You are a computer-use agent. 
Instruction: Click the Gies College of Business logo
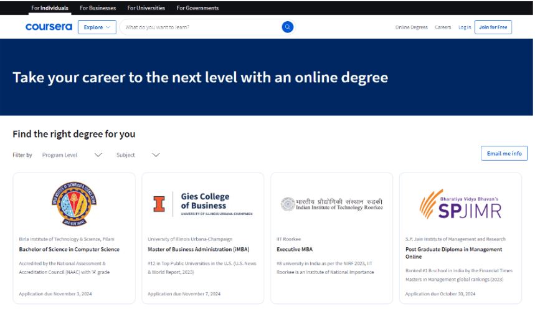tap(202, 204)
